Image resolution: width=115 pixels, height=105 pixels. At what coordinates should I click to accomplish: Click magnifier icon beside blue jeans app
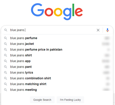tap(6, 61)
